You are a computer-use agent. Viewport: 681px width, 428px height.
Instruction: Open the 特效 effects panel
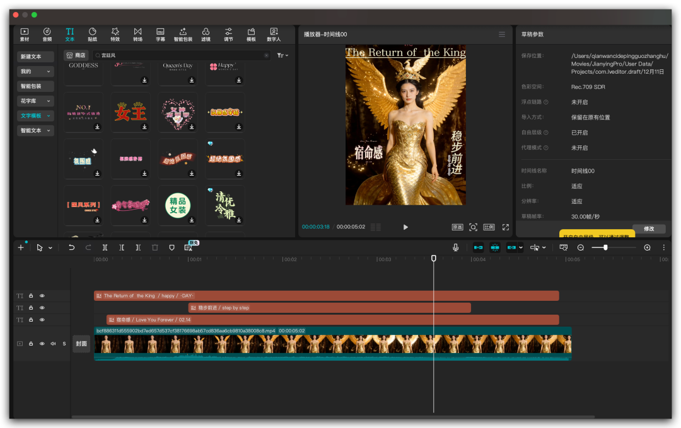tap(115, 34)
